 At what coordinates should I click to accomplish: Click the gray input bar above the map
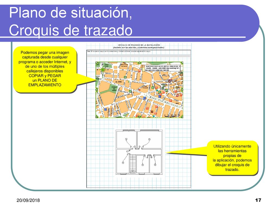(x=139, y=56)
